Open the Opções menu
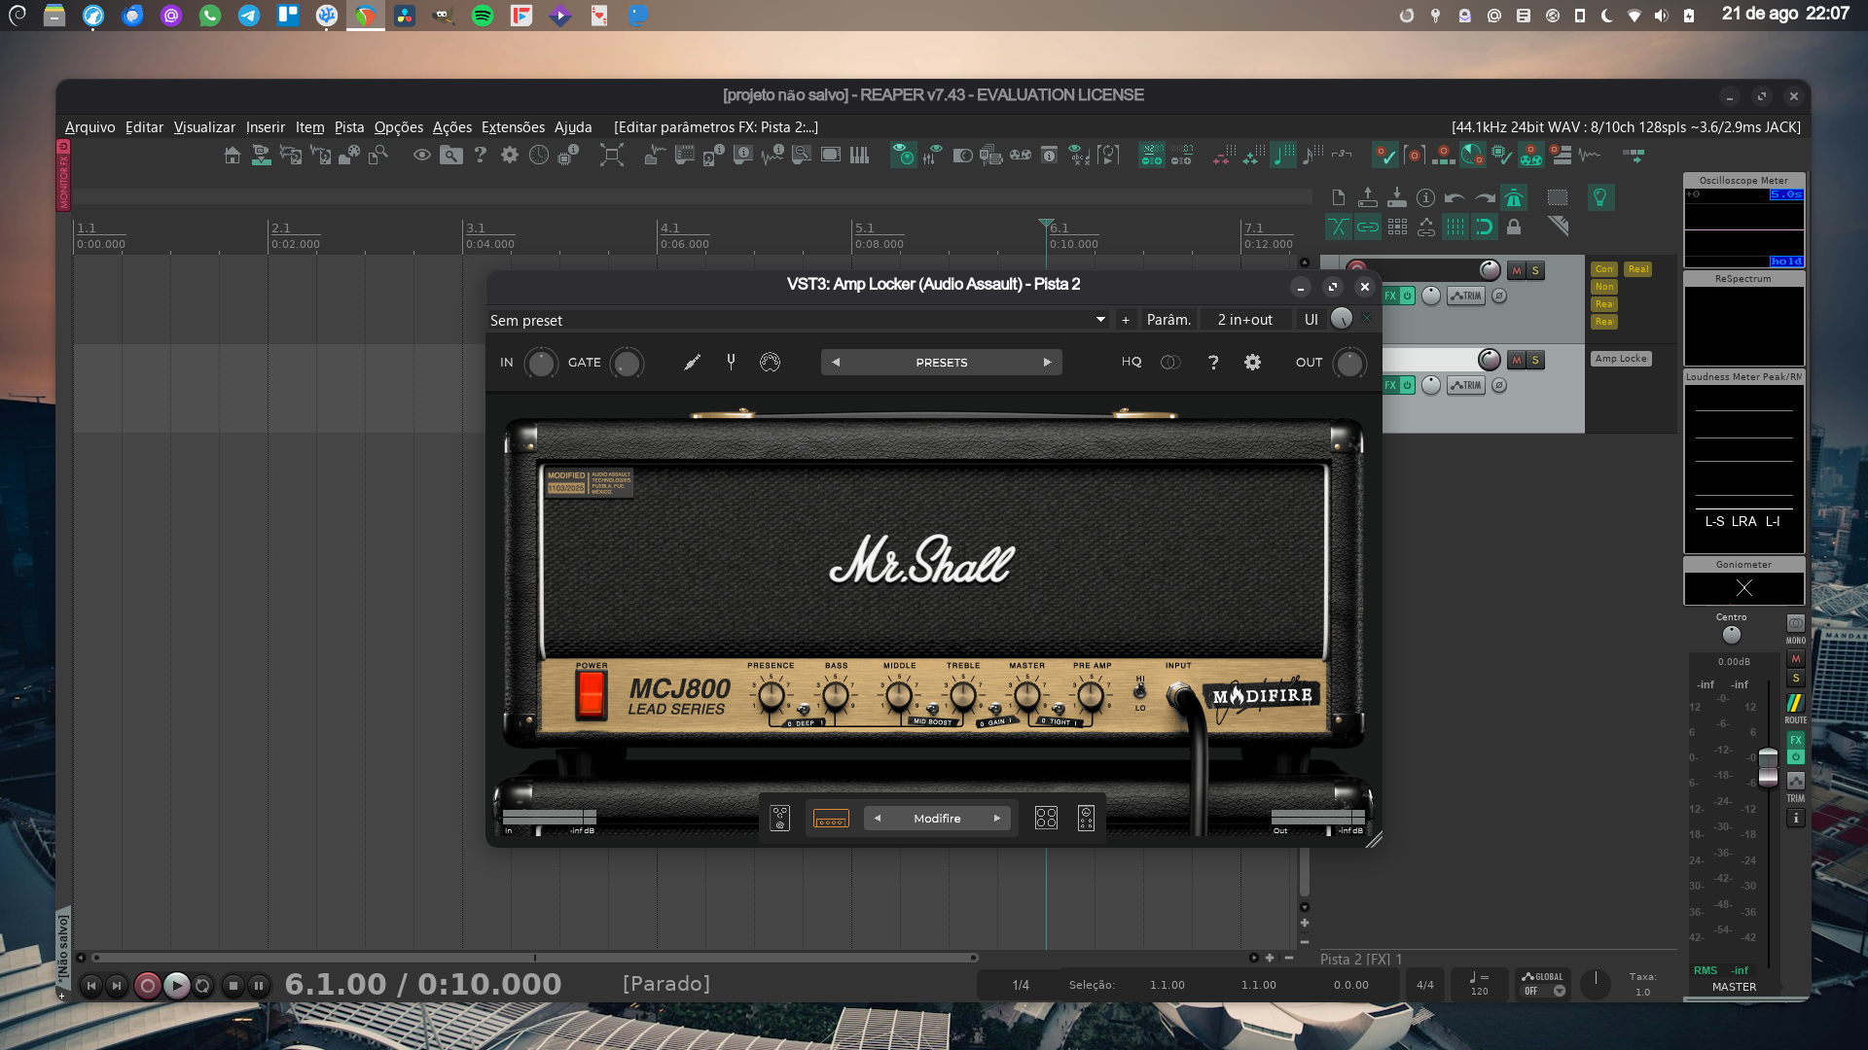1868x1050 pixels. [x=397, y=127]
